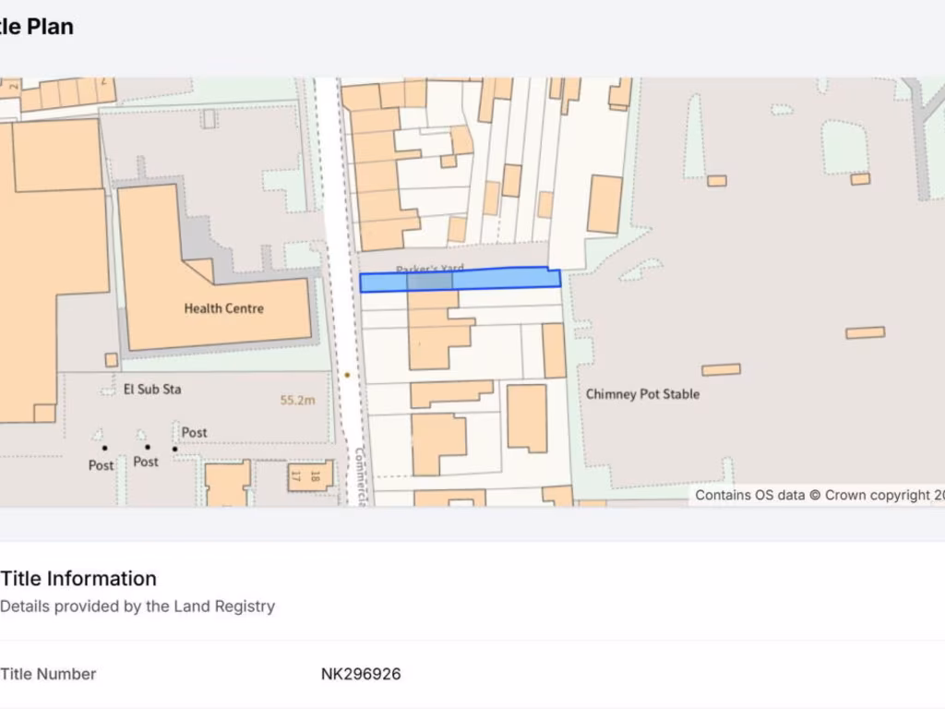945x709 pixels.
Task: Click the Title Information section heading
Action: 78,579
